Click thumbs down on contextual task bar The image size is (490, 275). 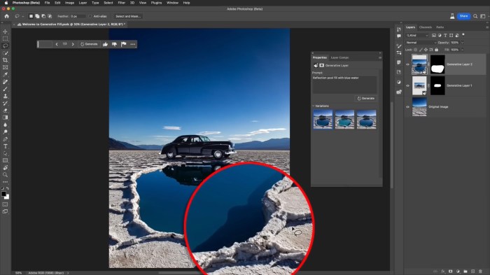click(x=114, y=44)
